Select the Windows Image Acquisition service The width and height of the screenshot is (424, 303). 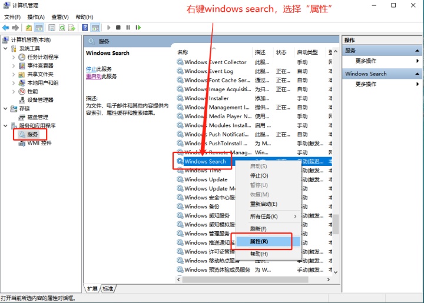(x=218, y=89)
